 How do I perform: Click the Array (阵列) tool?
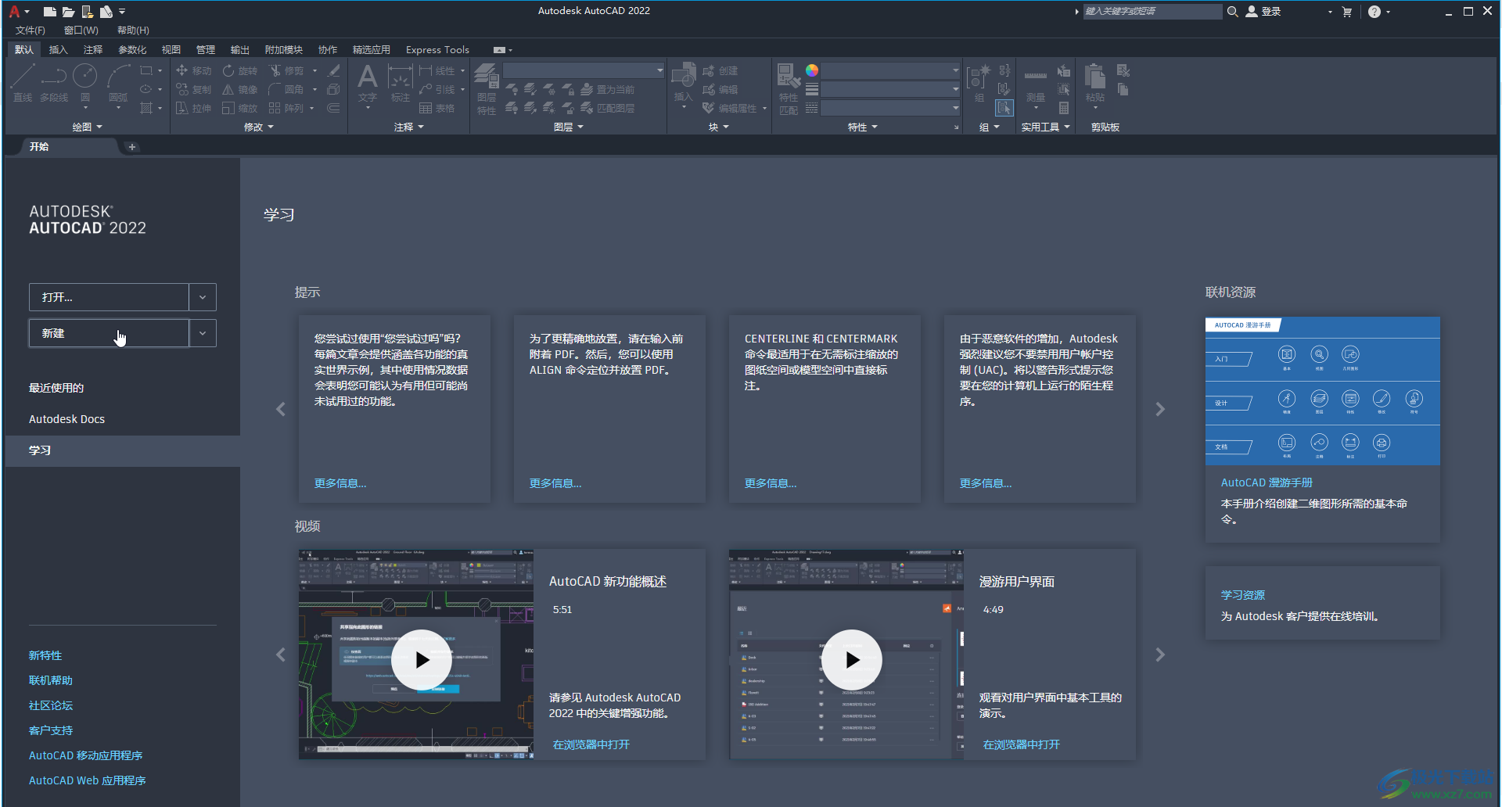click(x=286, y=108)
